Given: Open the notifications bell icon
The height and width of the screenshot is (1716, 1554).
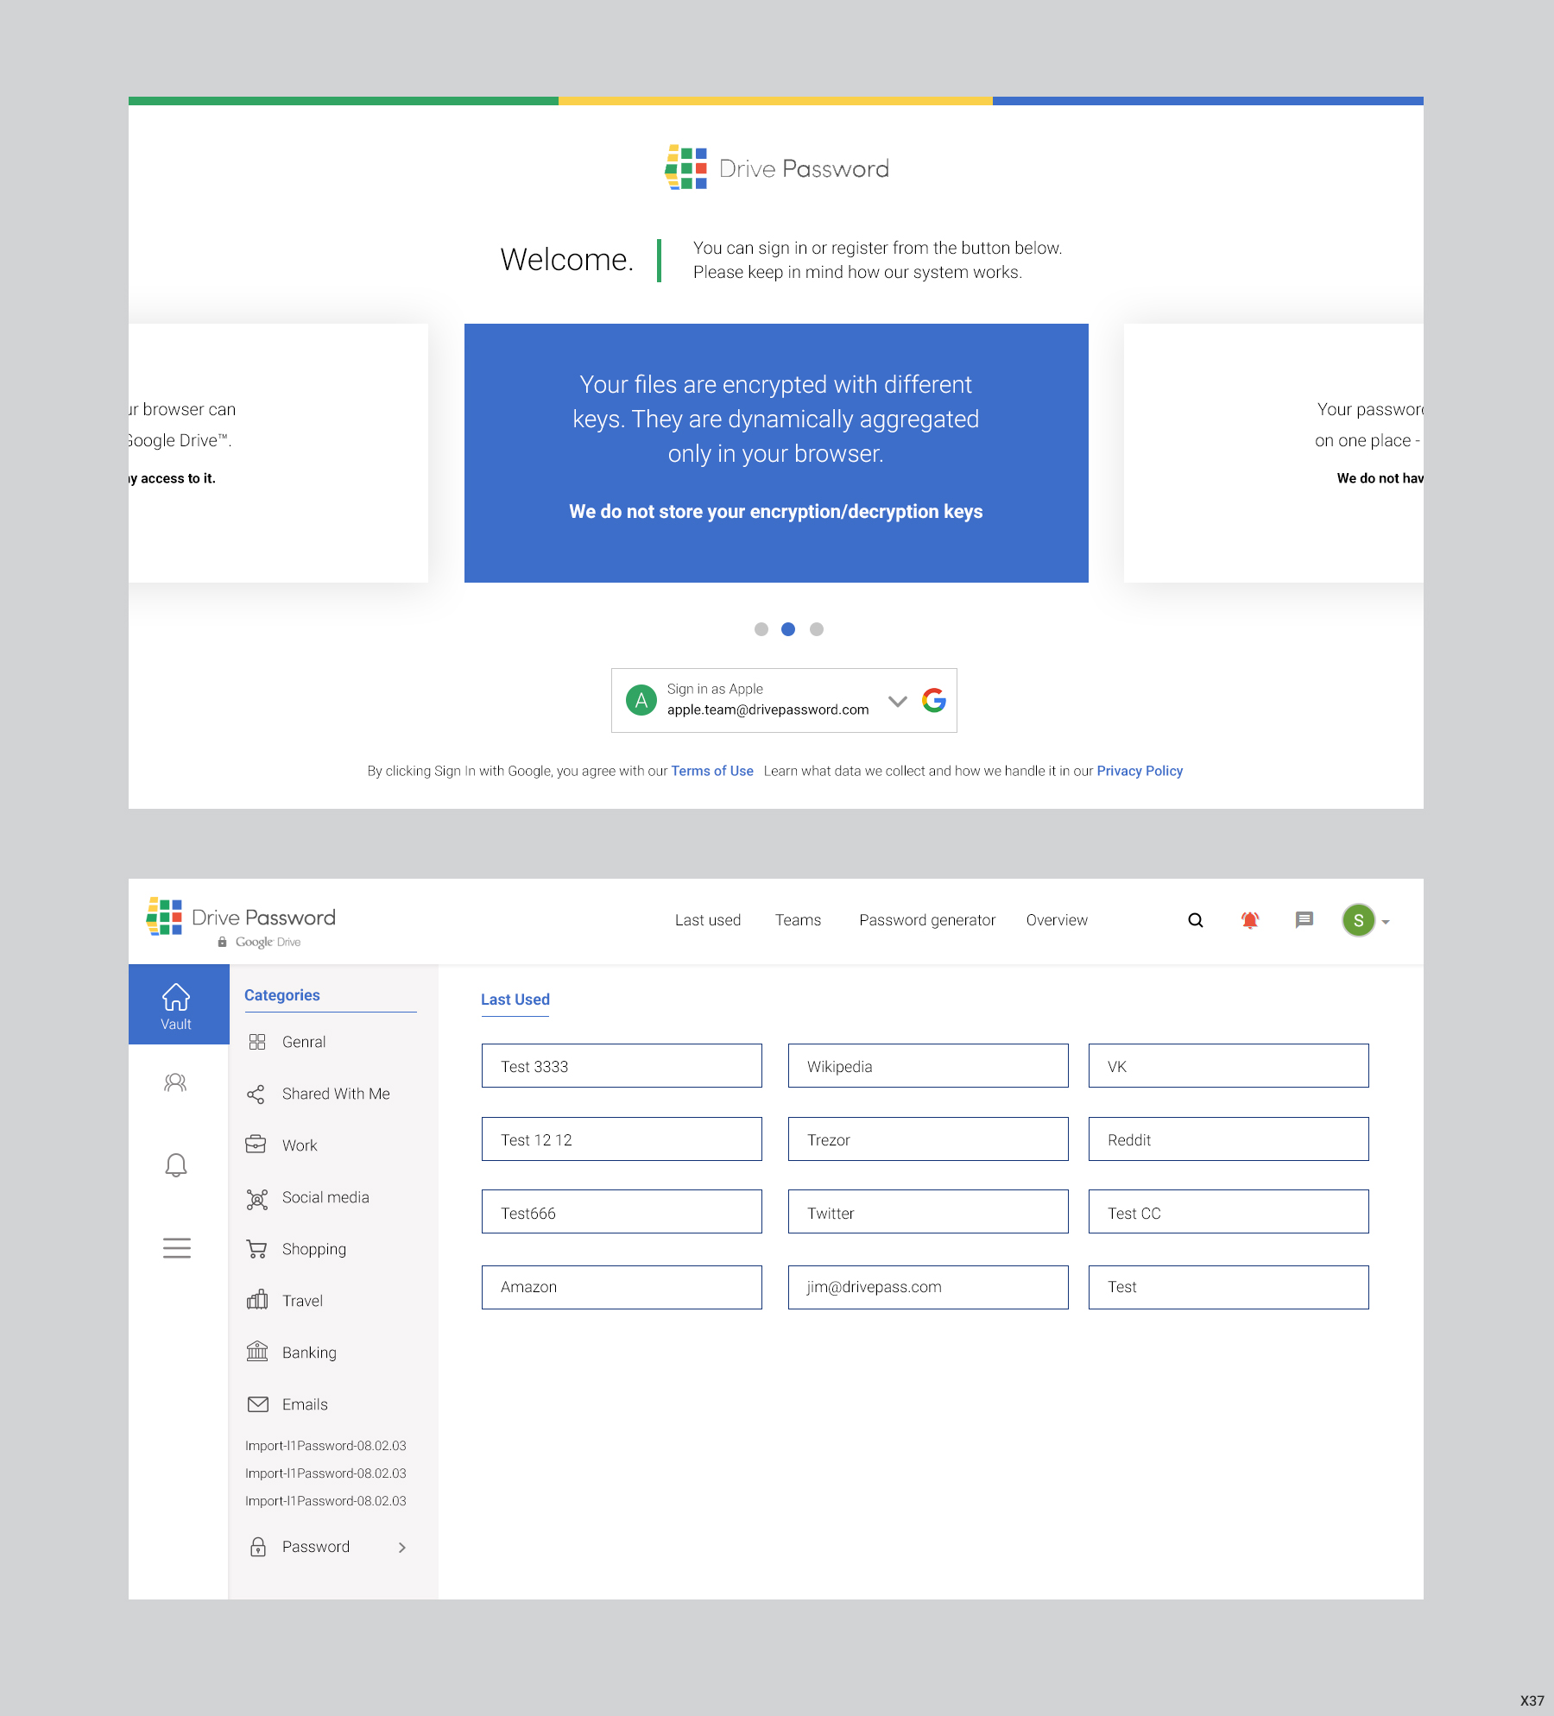Looking at the screenshot, I should (x=1249, y=920).
